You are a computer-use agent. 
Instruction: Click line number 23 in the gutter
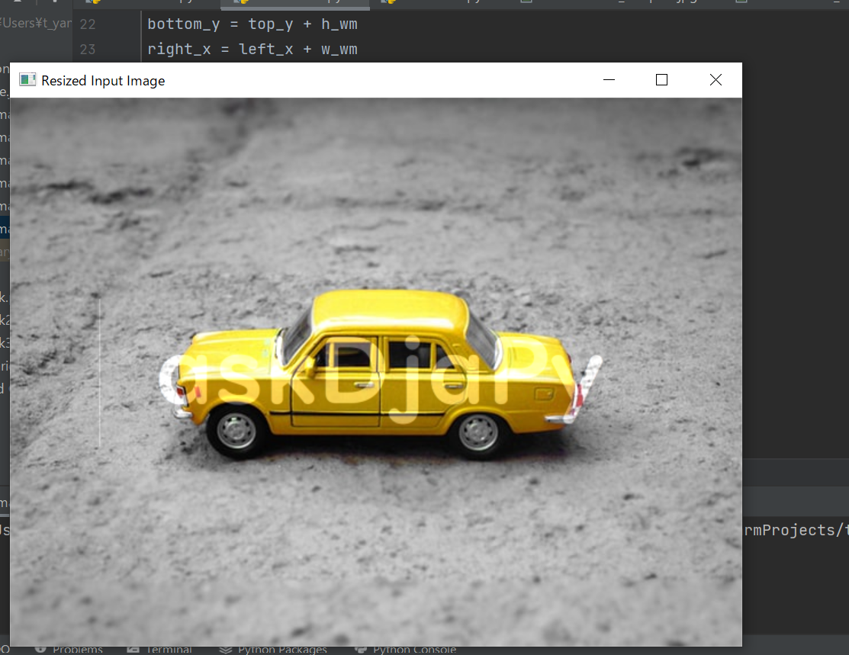88,50
